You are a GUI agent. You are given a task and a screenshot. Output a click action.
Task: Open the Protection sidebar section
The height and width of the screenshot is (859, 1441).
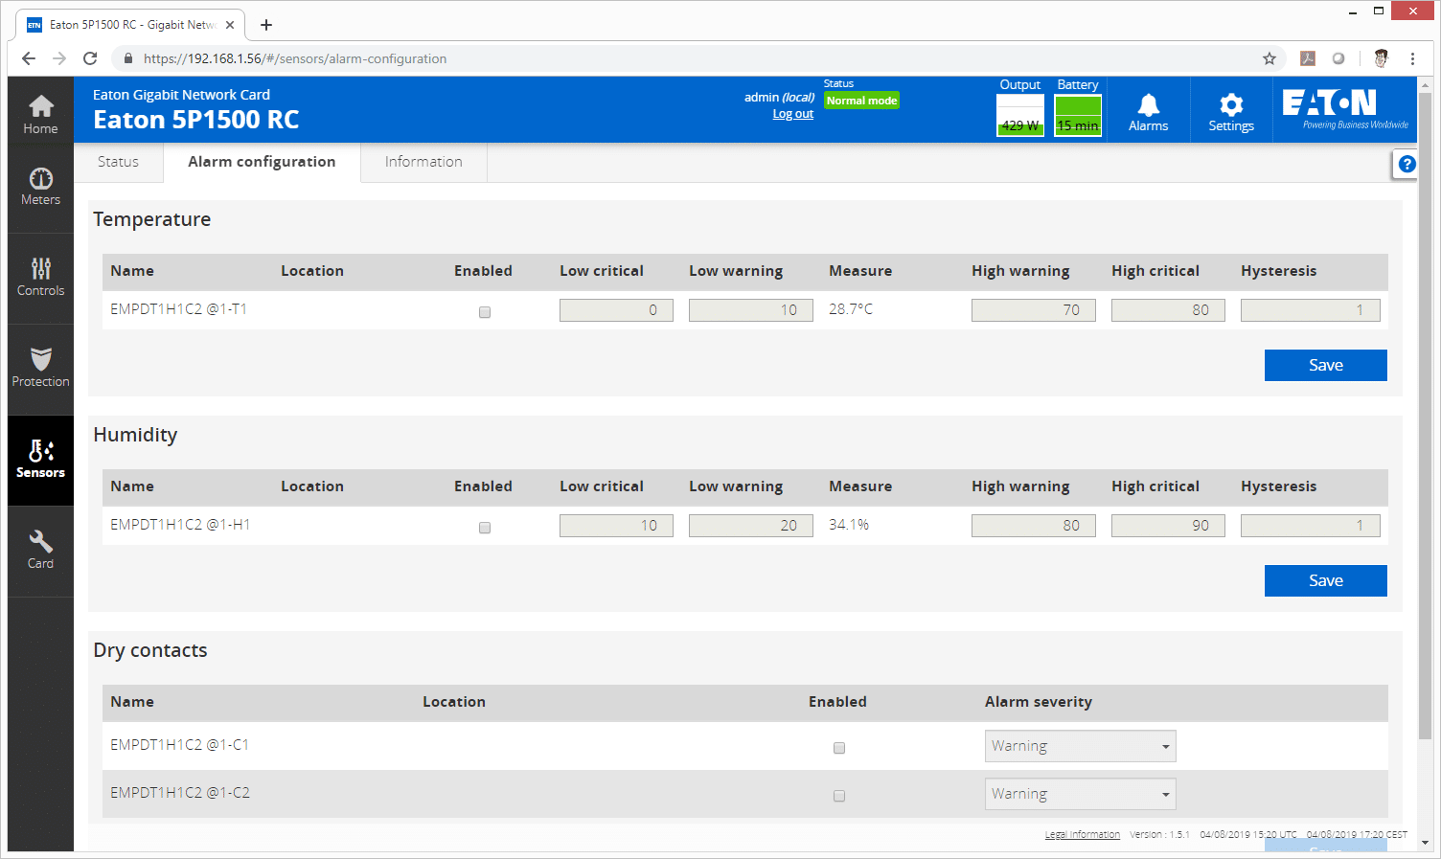tap(40, 369)
